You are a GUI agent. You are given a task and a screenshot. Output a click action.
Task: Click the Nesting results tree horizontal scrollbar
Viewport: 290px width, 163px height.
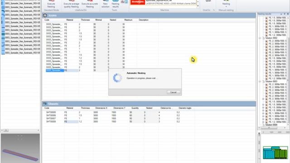point(269,128)
